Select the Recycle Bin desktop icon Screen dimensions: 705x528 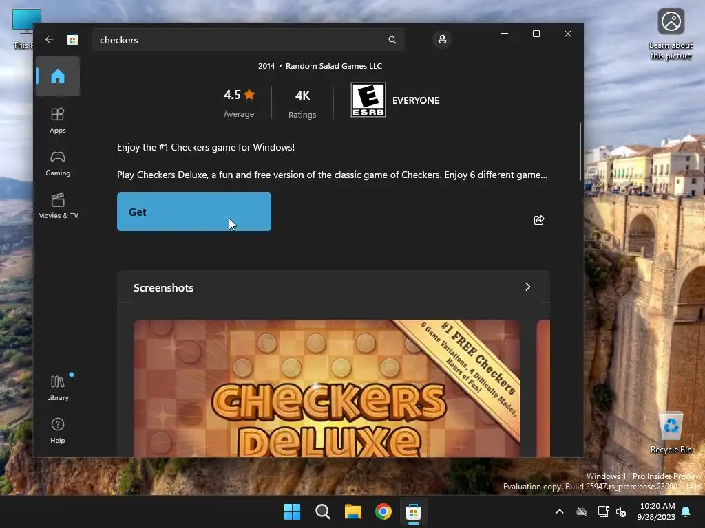click(671, 432)
